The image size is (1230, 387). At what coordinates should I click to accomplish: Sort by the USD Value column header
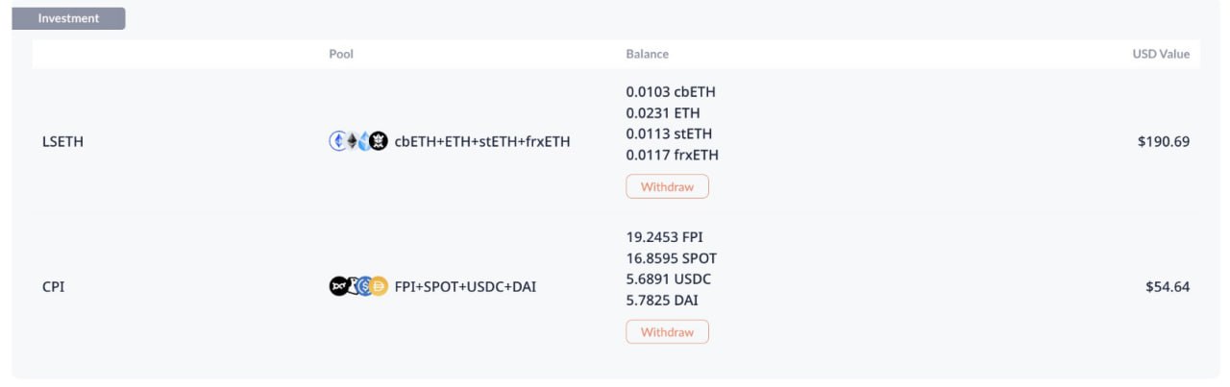pyautogui.click(x=1160, y=54)
